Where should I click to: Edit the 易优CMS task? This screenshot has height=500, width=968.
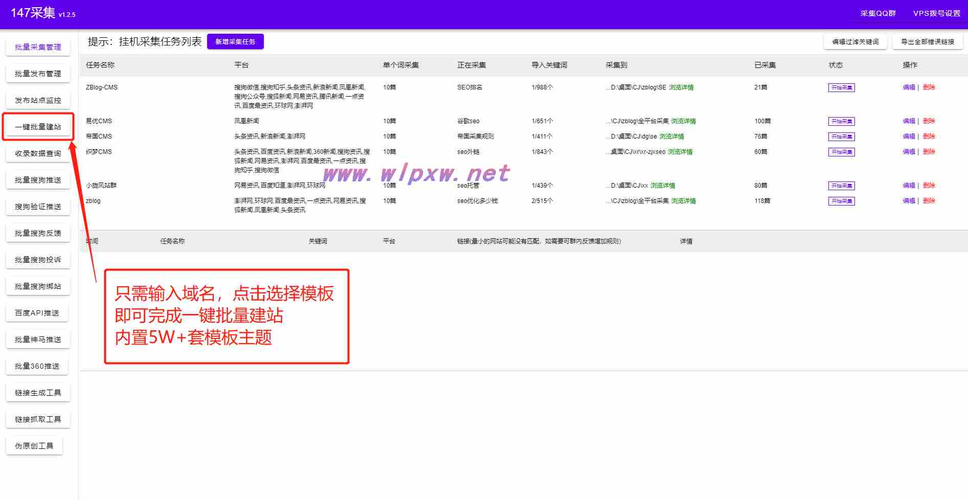(x=909, y=121)
